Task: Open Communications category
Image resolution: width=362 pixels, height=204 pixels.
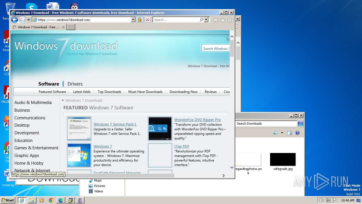Action: point(30,118)
